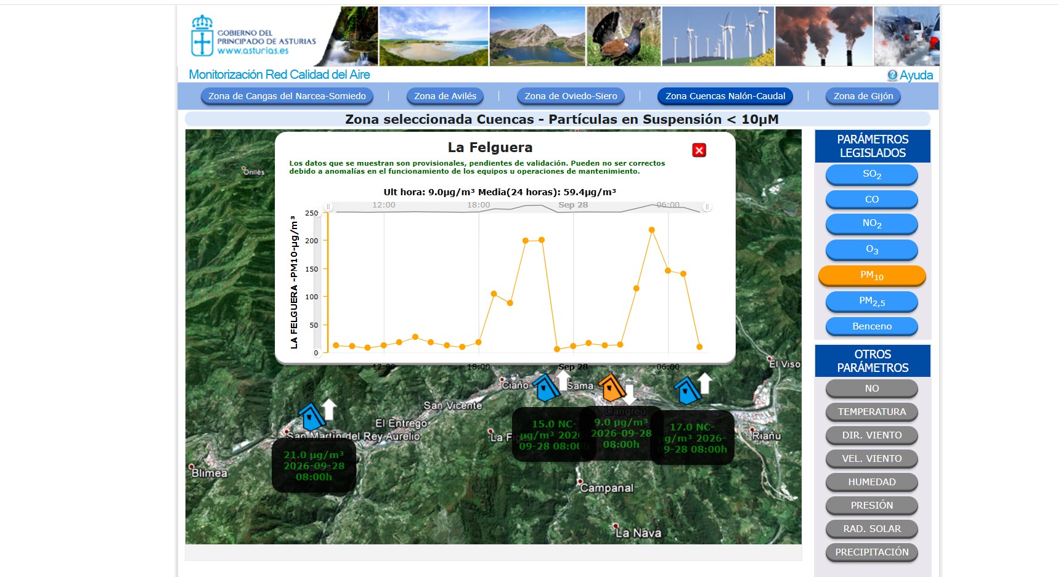The height and width of the screenshot is (577, 1058).
Task: Click the right handle of chart range selector
Action: (707, 207)
